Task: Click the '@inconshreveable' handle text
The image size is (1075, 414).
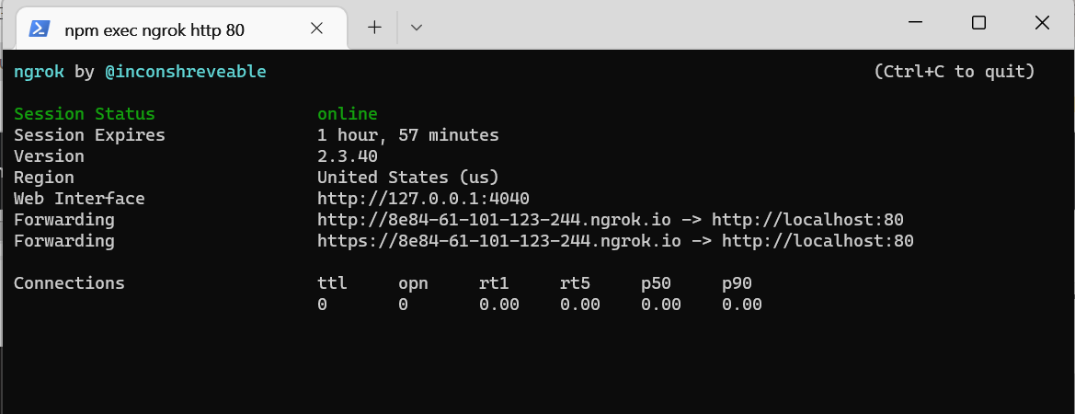Action: [x=185, y=71]
